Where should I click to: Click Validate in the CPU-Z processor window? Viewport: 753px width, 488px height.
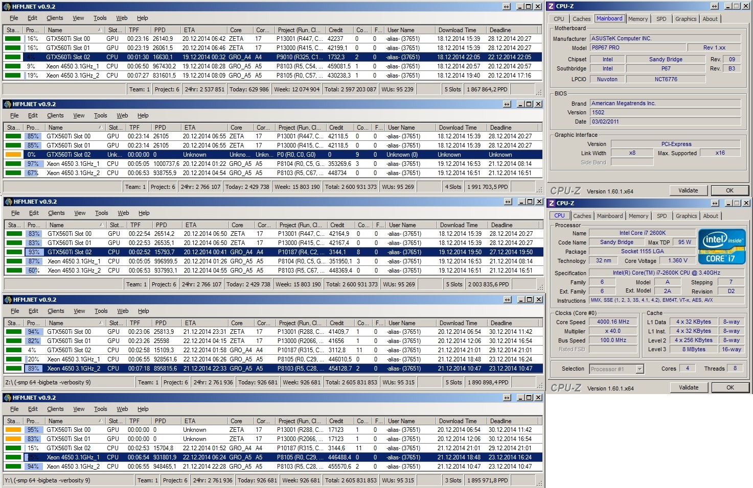point(689,387)
